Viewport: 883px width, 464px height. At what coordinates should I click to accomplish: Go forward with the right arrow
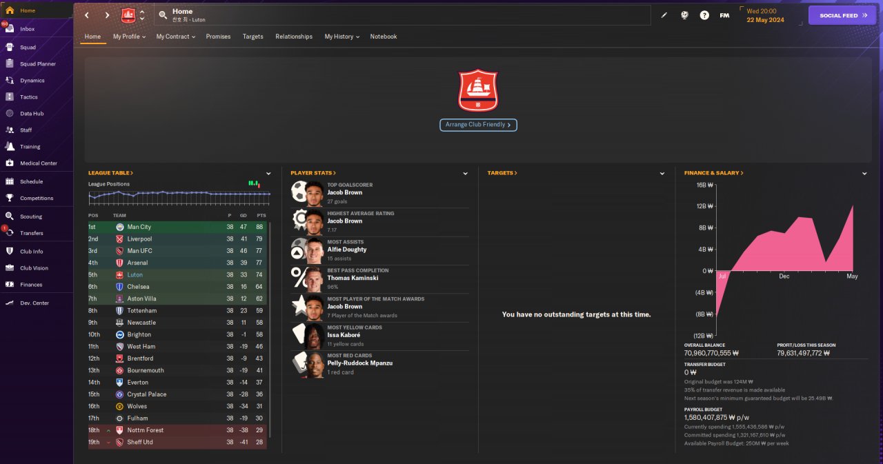point(107,15)
